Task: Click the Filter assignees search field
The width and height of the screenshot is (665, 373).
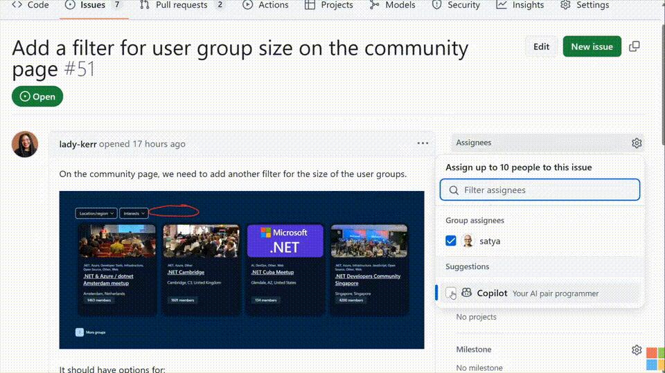Action: 540,190
